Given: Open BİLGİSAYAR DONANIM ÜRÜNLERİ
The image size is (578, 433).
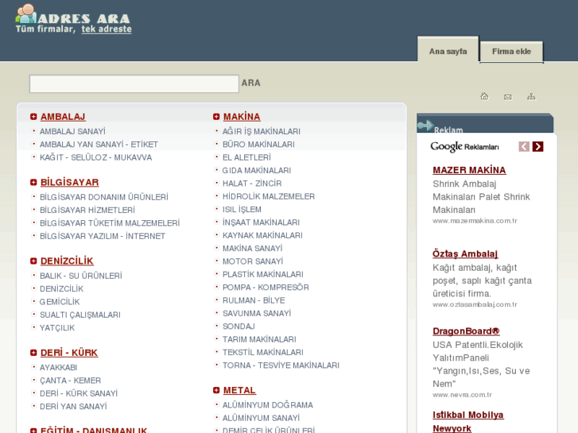Looking at the screenshot, I should point(104,197).
